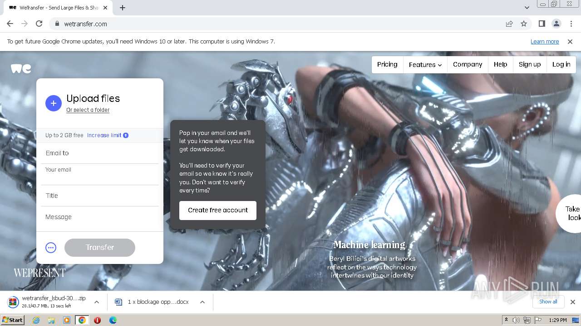The image size is (581, 326).
Task: Open transfer options three-dots icon
Action: tap(51, 248)
